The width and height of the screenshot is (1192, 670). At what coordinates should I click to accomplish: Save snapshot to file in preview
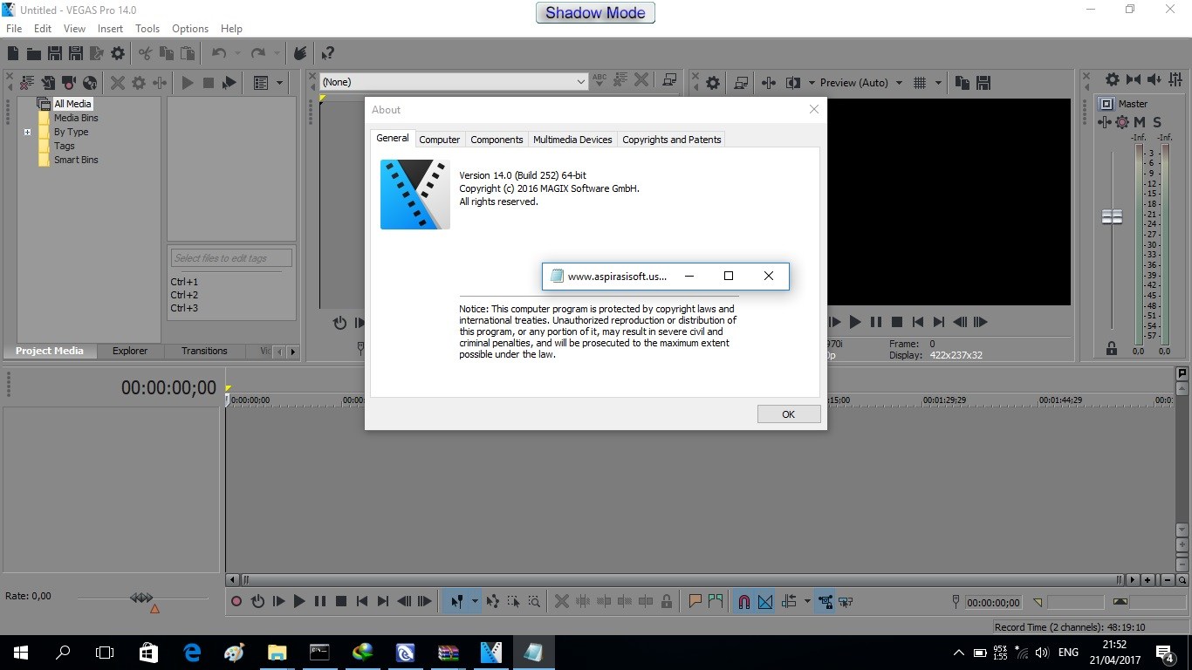coord(983,83)
